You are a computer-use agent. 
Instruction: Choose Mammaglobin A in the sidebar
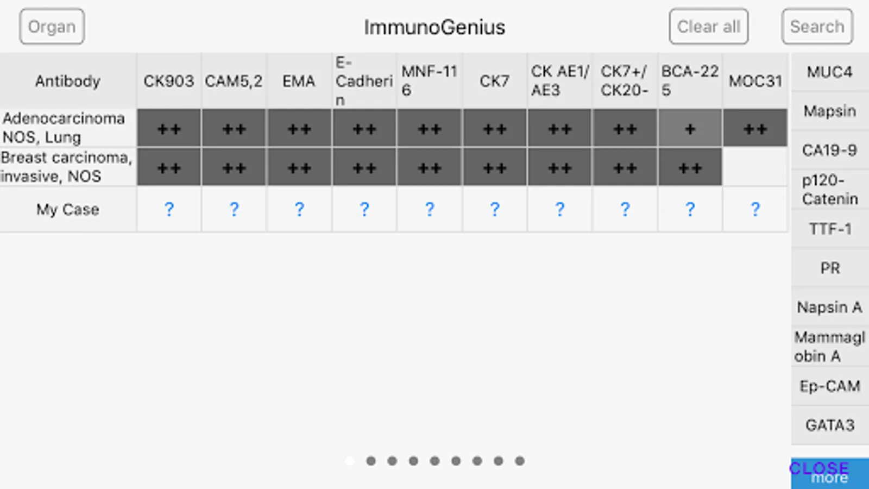(829, 346)
